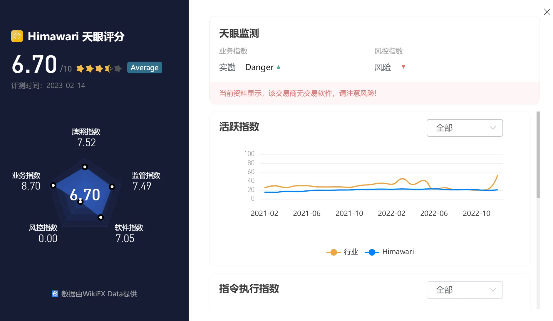Click the 业务指数 radar chart point
553x321 pixels.
coord(53,185)
